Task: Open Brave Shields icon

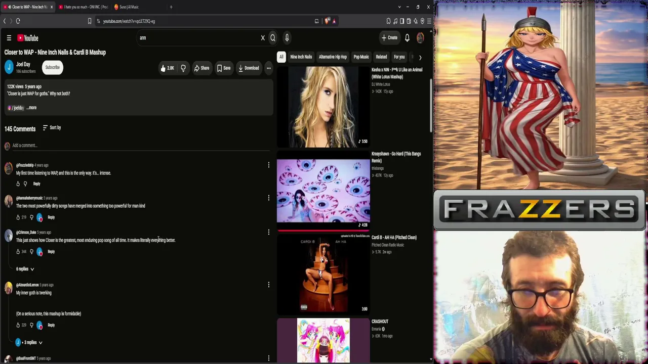Action: tap(328, 21)
